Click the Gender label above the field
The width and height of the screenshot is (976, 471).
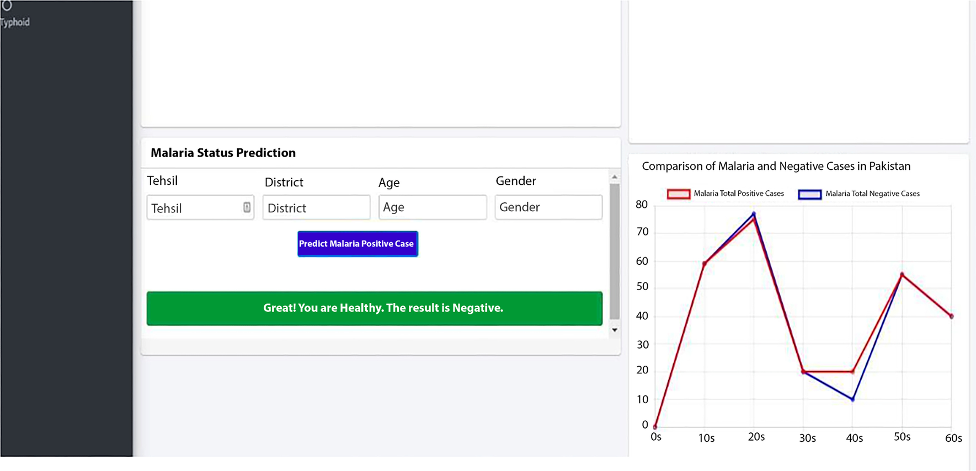[x=515, y=181]
